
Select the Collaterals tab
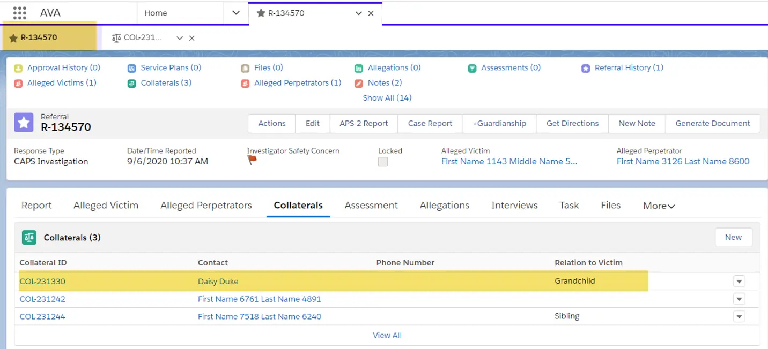click(x=298, y=205)
